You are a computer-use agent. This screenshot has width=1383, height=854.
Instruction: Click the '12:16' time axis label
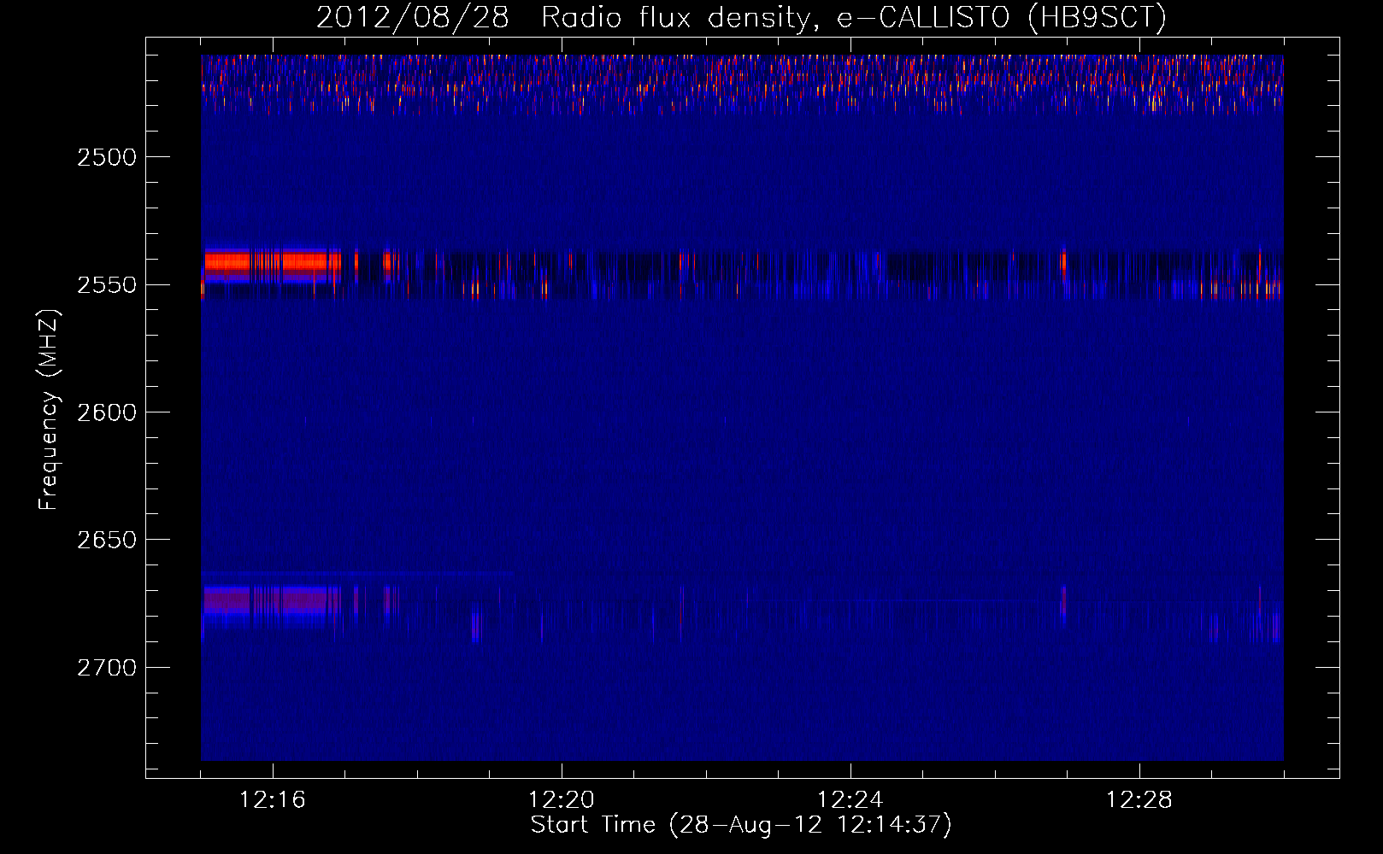pos(272,799)
